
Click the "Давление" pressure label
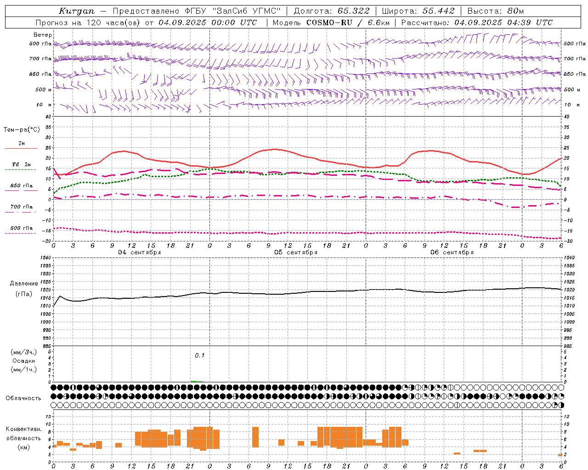pyautogui.click(x=24, y=284)
